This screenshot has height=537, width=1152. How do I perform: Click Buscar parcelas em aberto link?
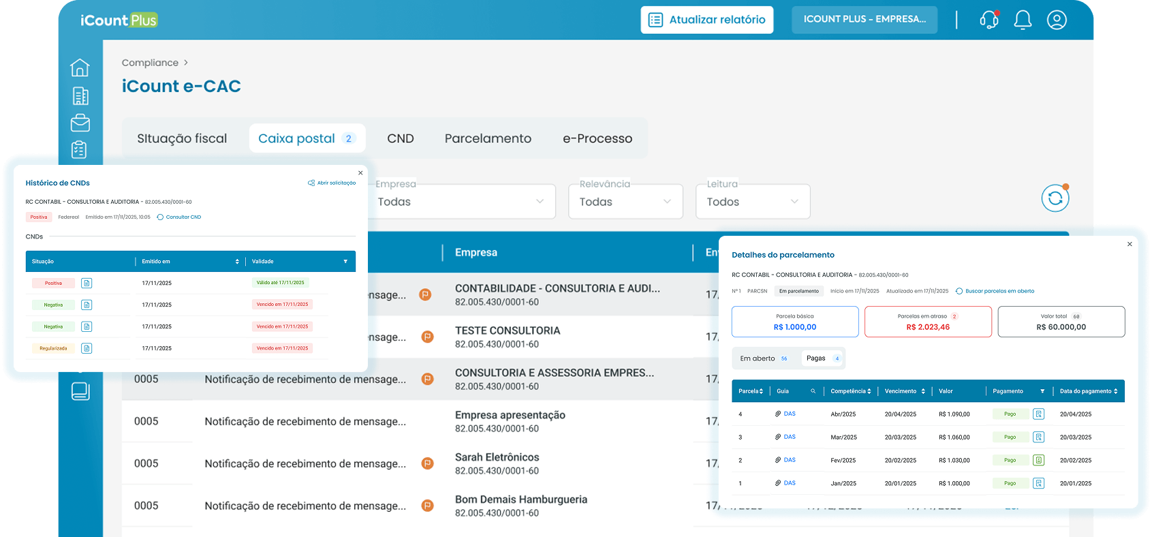tap(995, 291)
